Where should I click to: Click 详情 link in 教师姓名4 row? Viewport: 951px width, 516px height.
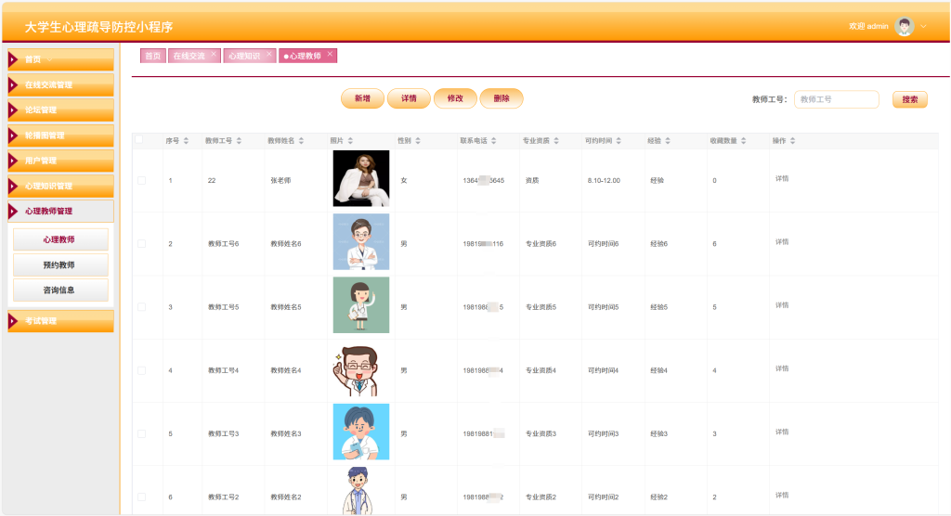(782, 368)
